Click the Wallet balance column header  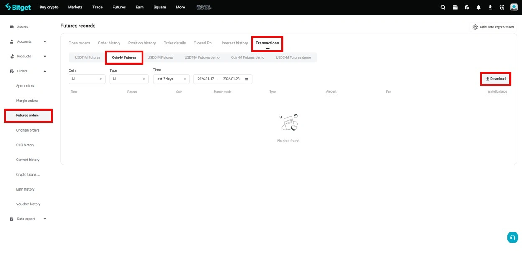point(497,92)
